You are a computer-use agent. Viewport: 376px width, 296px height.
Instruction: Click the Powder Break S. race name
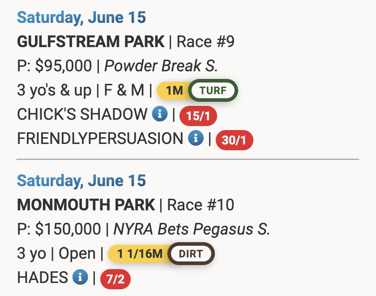point(161,66)
